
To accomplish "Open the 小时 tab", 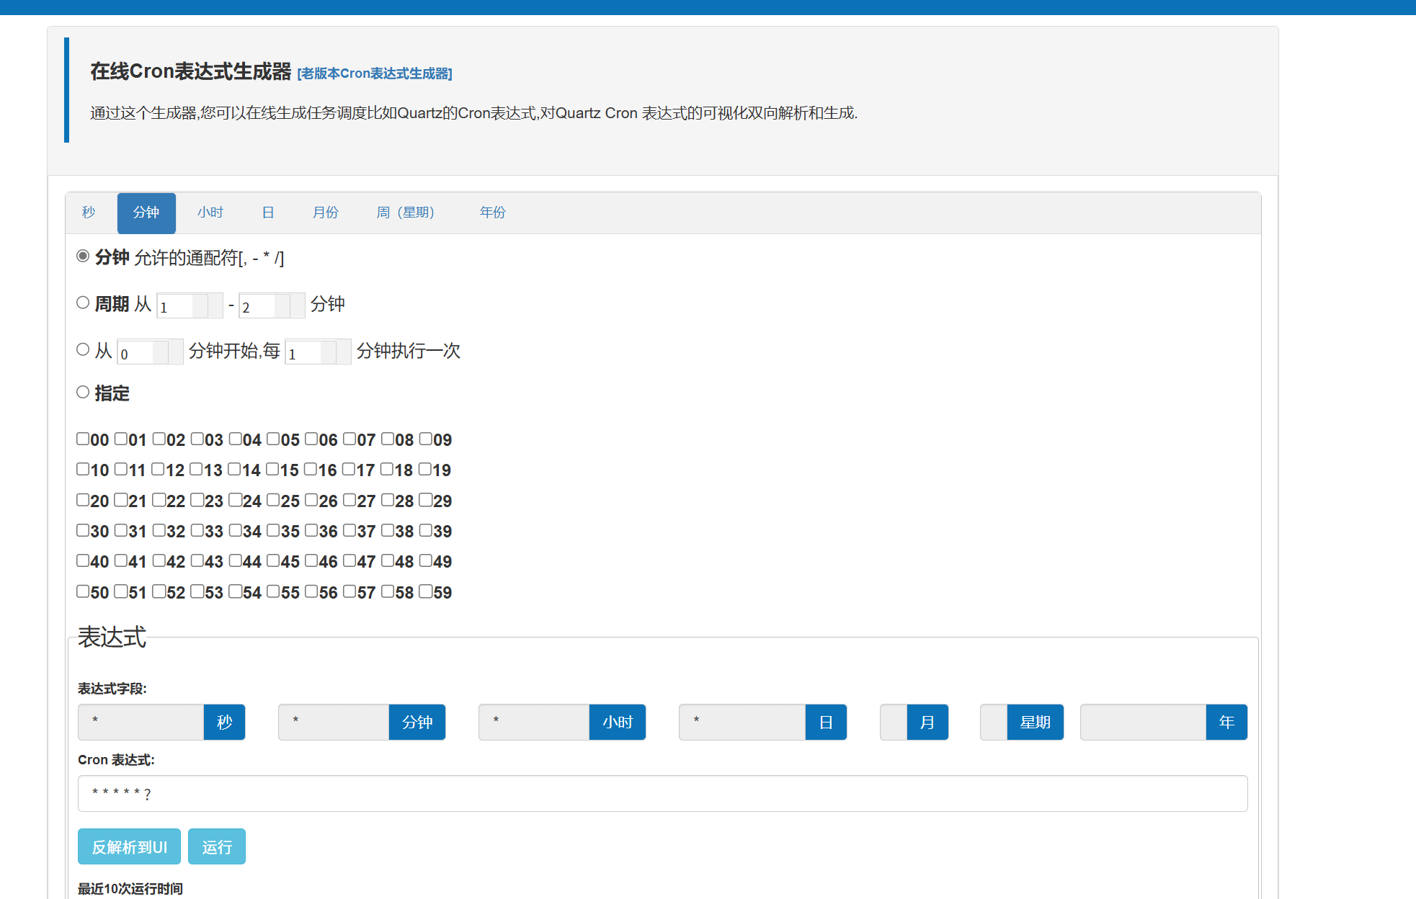I will coord(210,213).
